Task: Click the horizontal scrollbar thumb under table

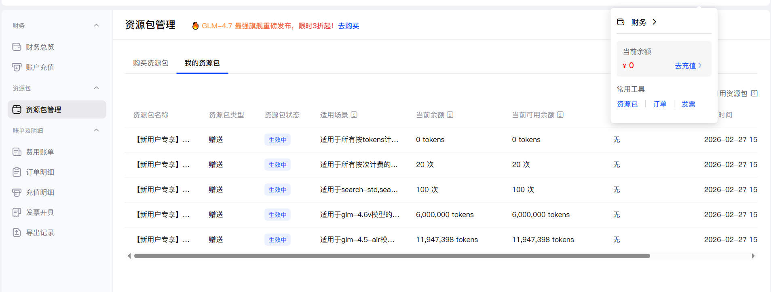Action: pos(392,256)
